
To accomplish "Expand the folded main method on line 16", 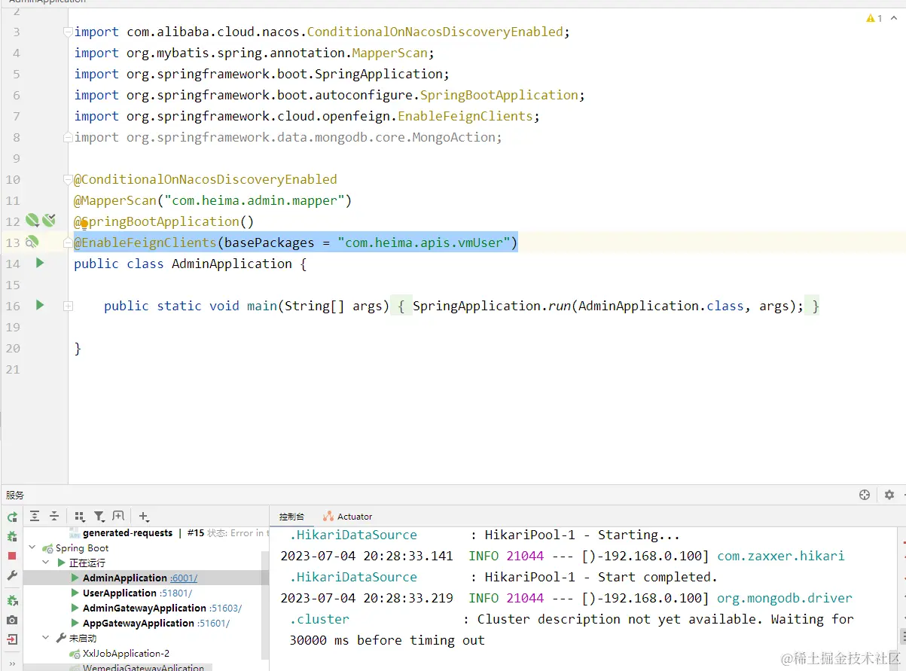I will 68,306.
